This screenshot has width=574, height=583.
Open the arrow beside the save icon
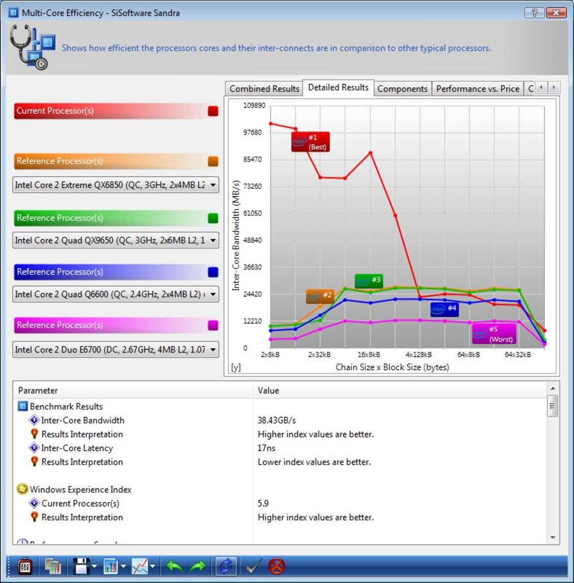(x=95, y=567)
